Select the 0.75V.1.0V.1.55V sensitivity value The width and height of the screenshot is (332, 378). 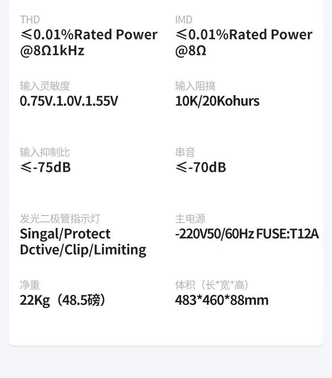69,101
